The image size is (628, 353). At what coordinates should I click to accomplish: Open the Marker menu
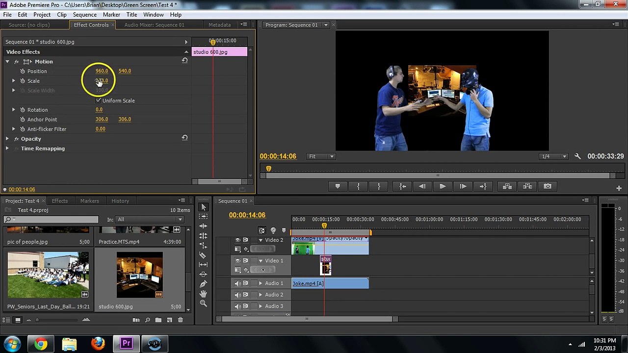click(111, 15)
